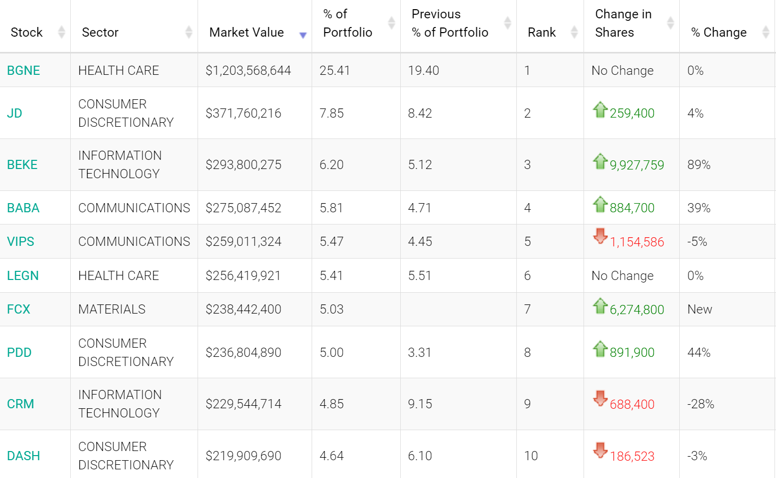
Task: Click the Market Value column header
Action: [x=246, y=32]
